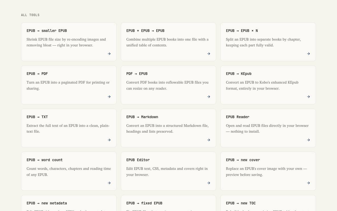Open the 'EPUB → smaller EPUB' title link

click(x=47, y=31)
